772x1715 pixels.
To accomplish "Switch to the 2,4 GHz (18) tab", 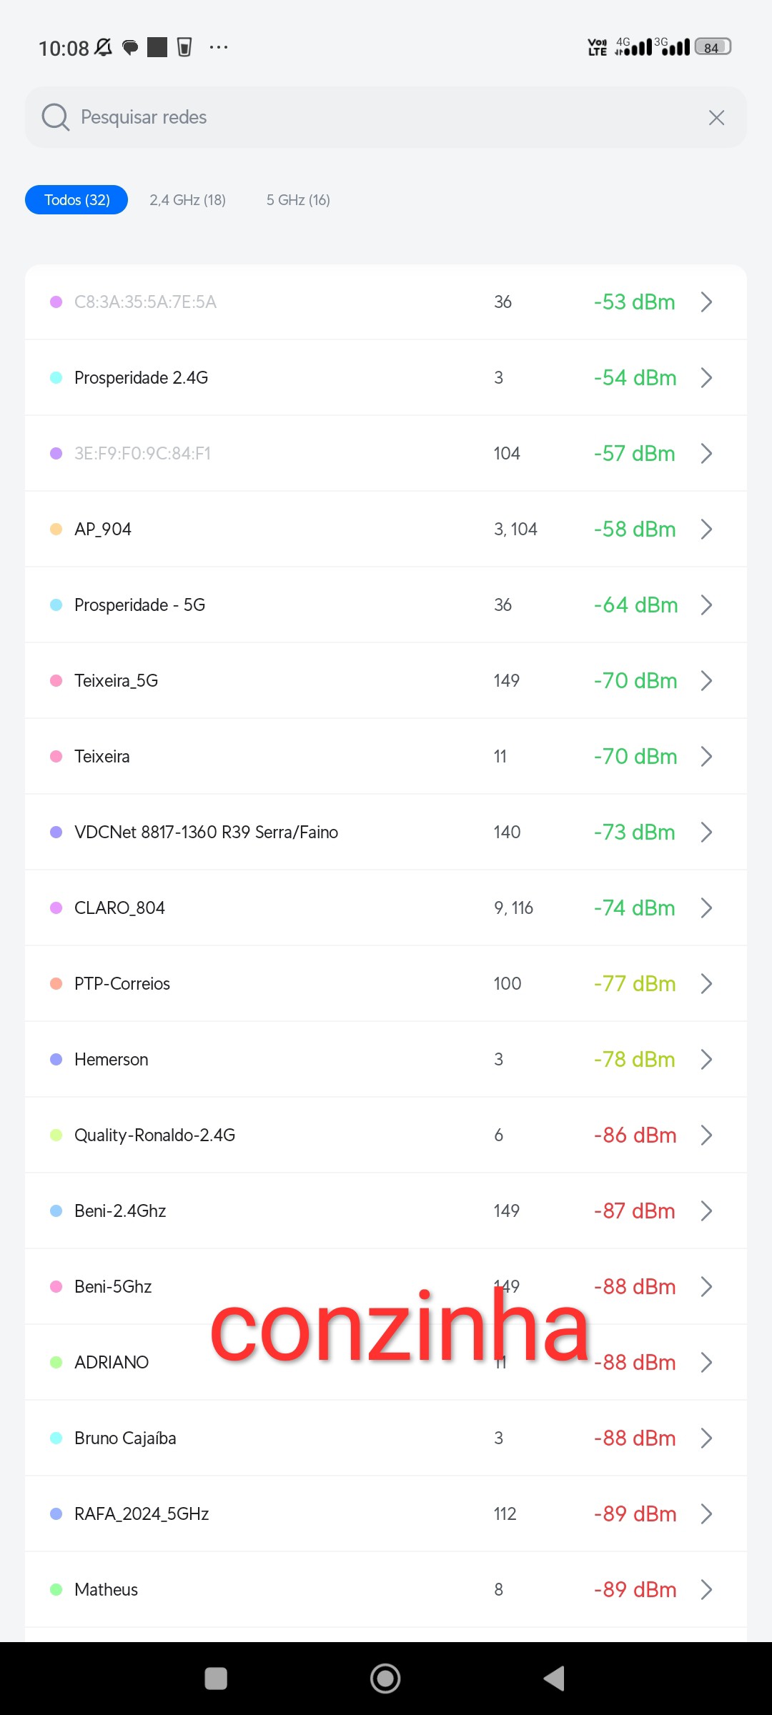I will coord(187,200).
